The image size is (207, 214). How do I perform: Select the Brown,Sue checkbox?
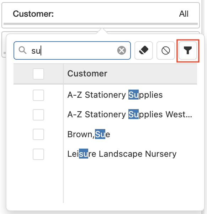click(x=38, y=134)
